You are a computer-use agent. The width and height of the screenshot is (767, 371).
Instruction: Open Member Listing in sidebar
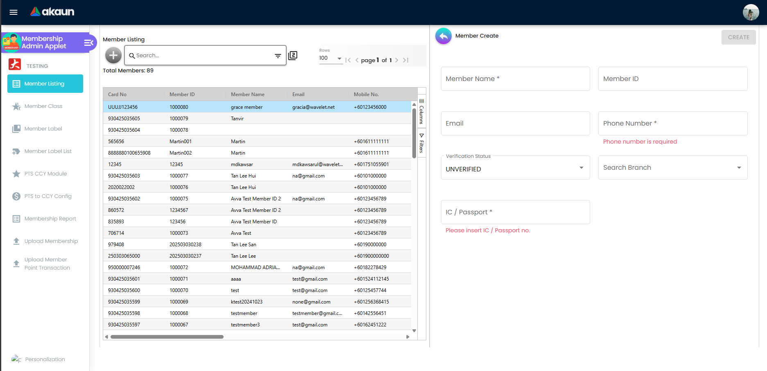(x=45, y=84)
